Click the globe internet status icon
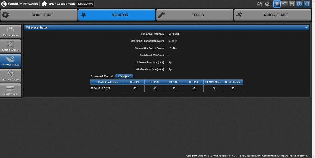Screen dimensions: 315x158 [260, 4]
